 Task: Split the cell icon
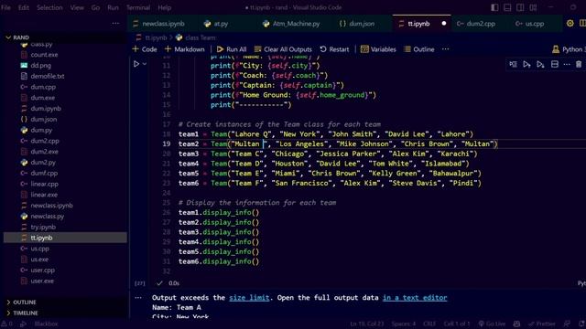(x=555, y=65)
